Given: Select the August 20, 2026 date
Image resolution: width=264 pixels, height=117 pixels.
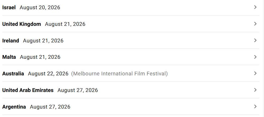Looking at the screenshot, I should click(x=40, y=8).
